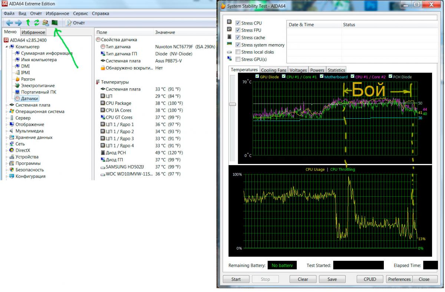445x292 pixels.
Task: Click the Save button
Action: point(332,279)
